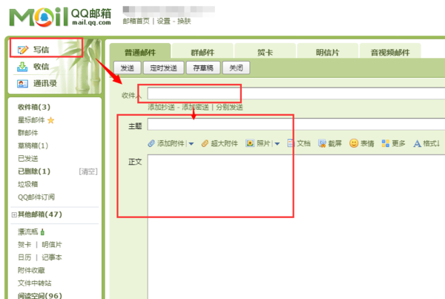Click the smiley emoticon icon
The height and width of the screenshot is (299, 445).
[354, 143]
